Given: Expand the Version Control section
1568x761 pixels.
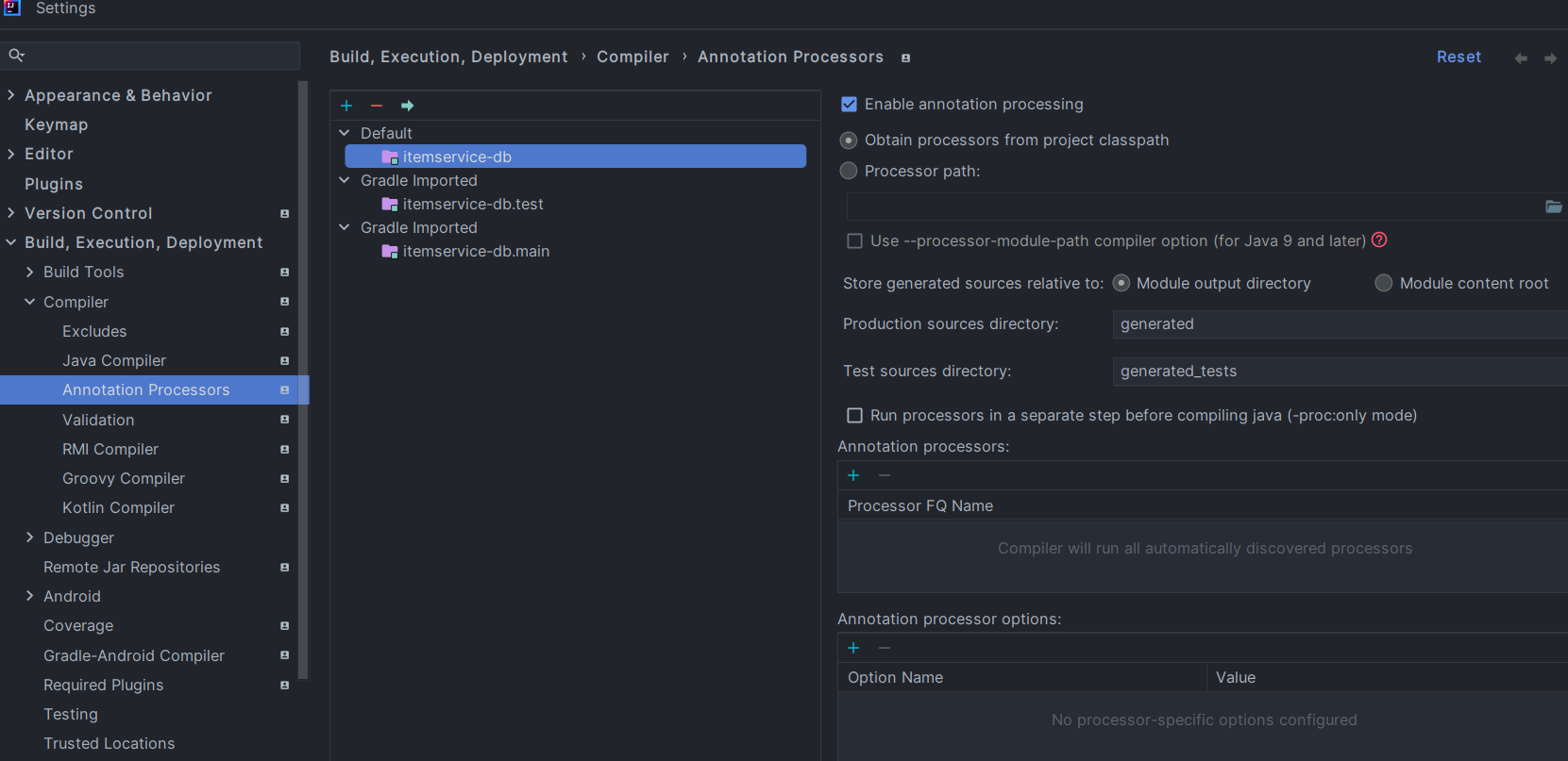Looking at the screenshot, I should click(11, 213).
